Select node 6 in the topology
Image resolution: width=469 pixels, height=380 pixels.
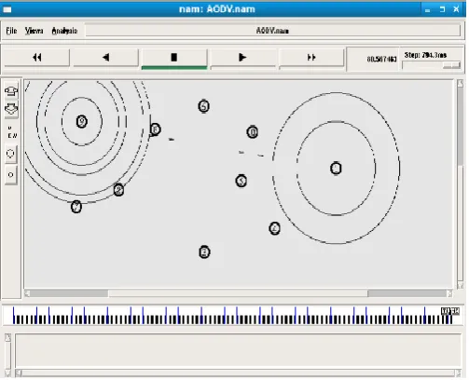pos(155,129)
